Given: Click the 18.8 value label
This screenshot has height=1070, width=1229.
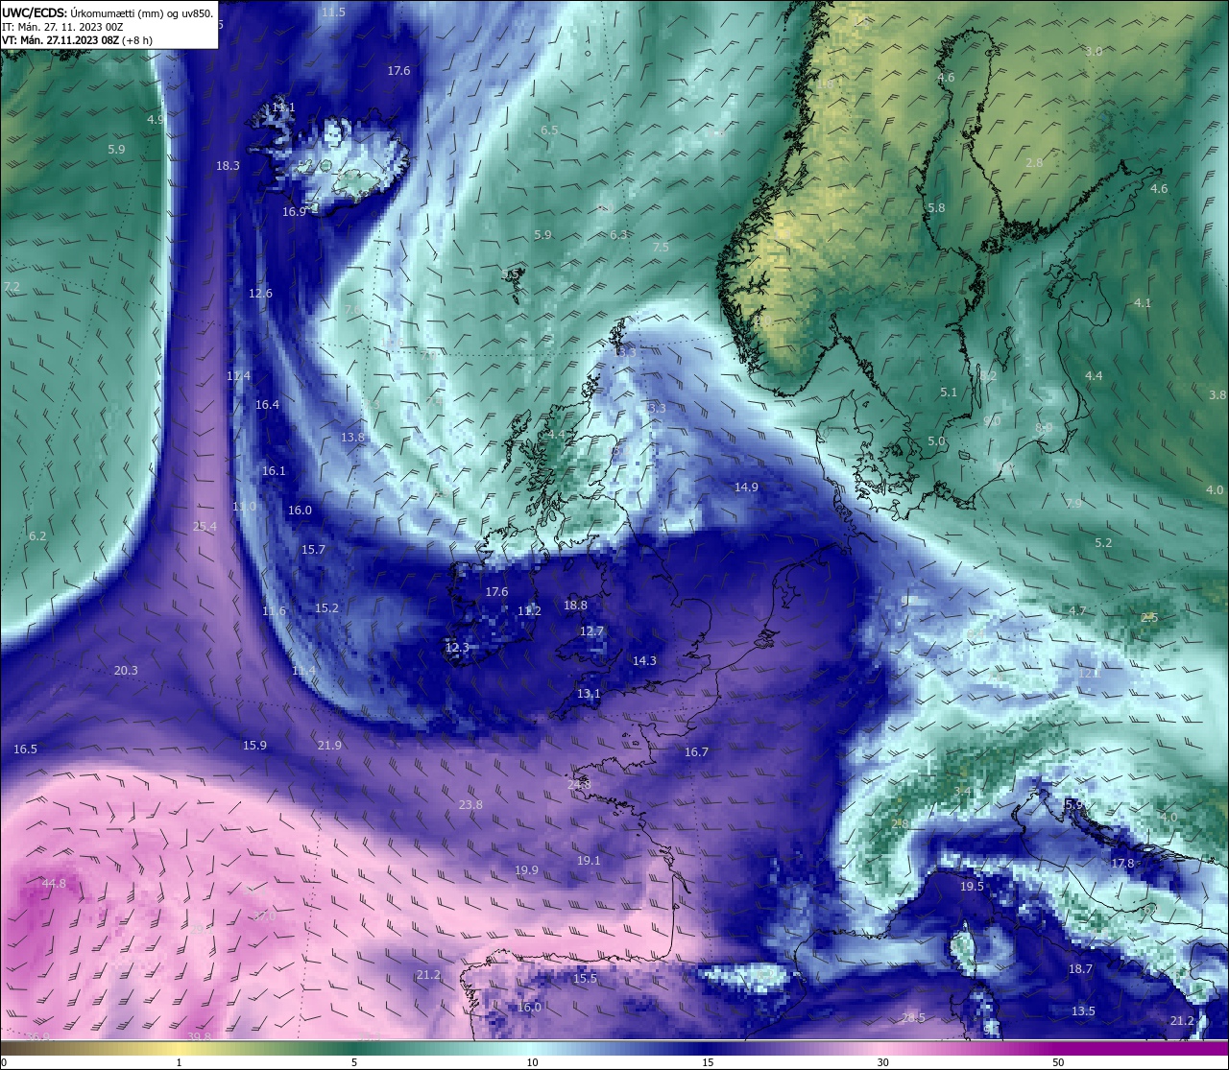Looking at the screenshot, I should [x=575, y=605].
